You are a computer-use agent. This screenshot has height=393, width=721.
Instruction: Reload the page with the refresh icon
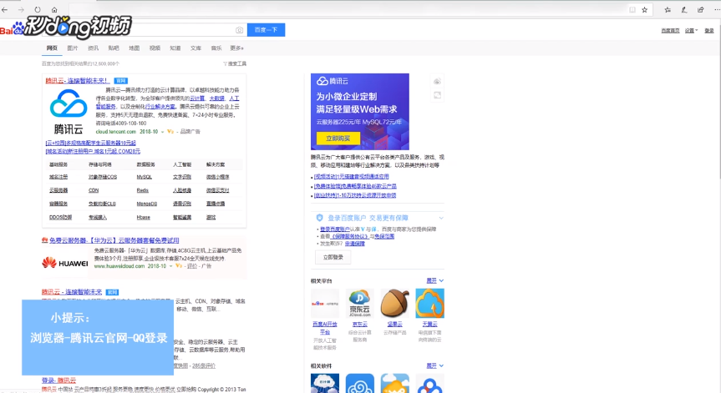(x=38, y=10)
